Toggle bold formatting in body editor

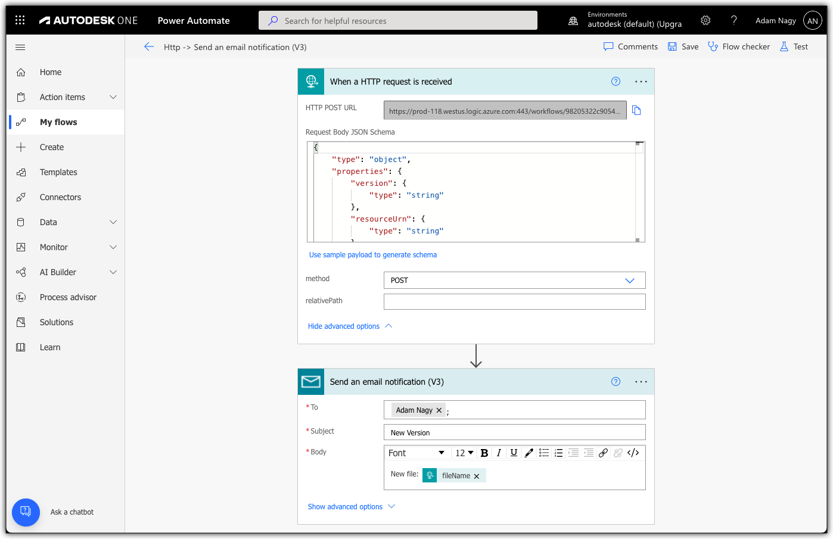coord(484,453)
